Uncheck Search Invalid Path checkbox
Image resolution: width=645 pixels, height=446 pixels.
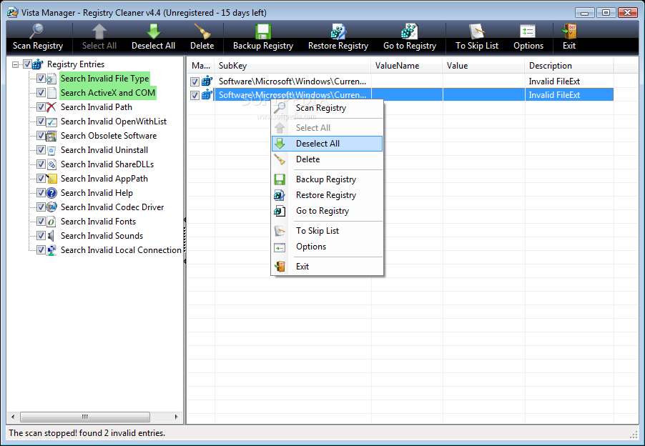click(x=41, y=107)
